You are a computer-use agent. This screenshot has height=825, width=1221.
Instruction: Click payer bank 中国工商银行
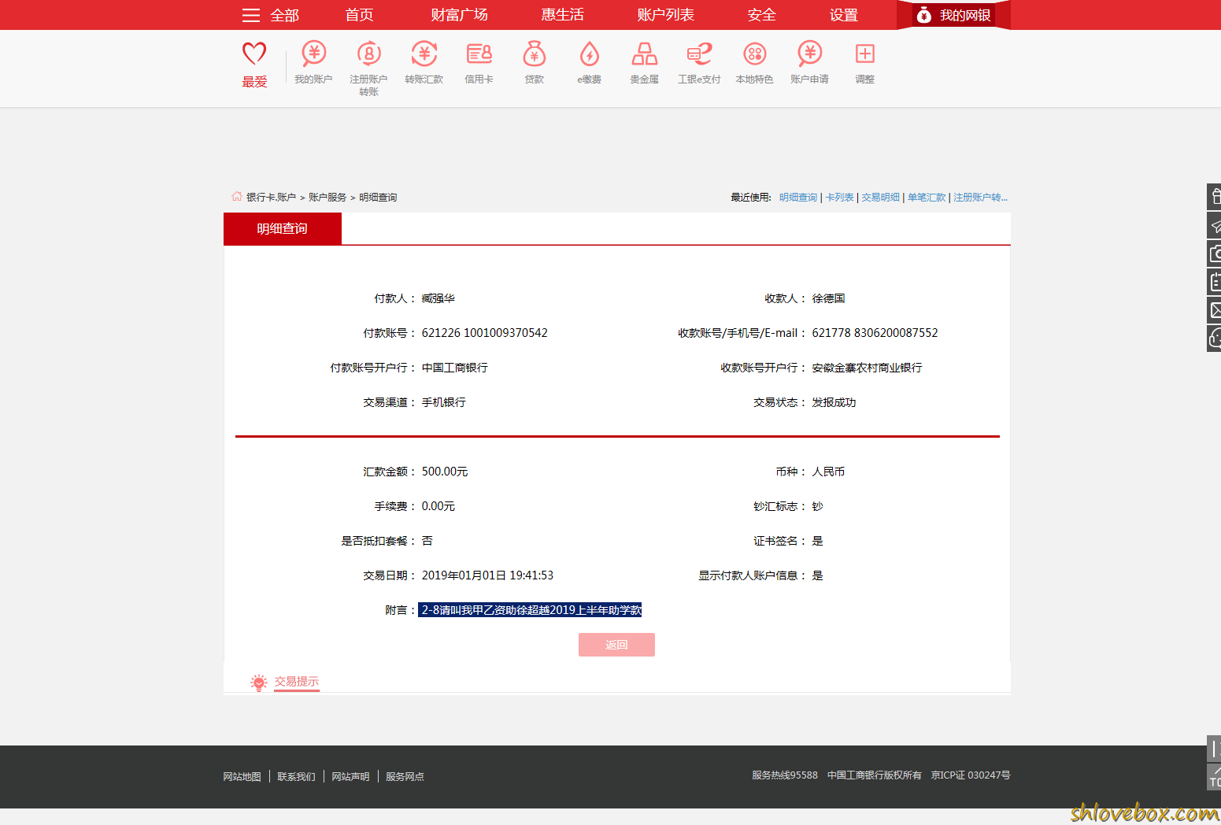[454, 368]
